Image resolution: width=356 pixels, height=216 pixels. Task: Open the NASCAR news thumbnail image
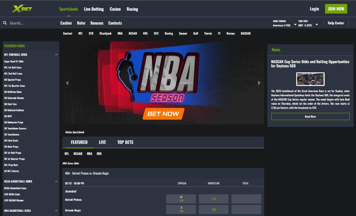[310, 79]
